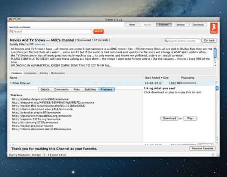Show torrent Trackers tab

coord(106,89)
